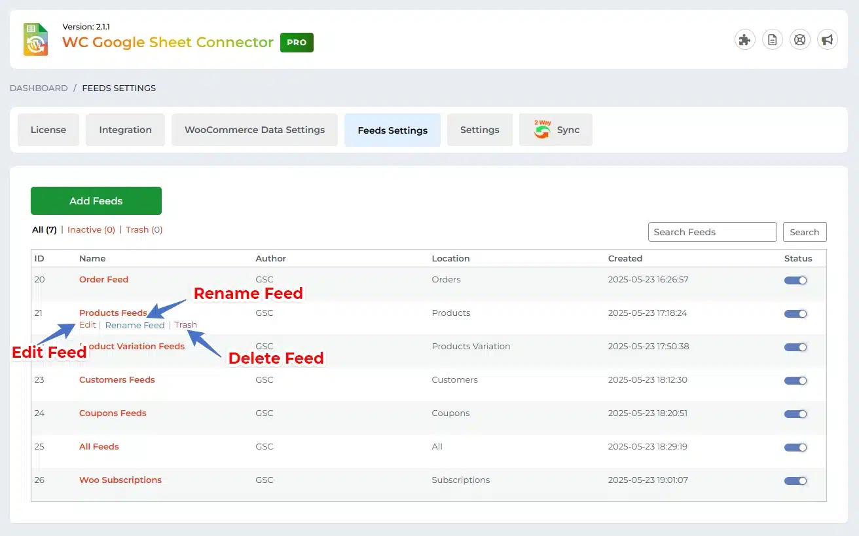Click the Trash link under Products Feeds

[x=185, y=325]
